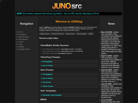Click the 'Own Presets:' section heading
Screen dimensions: 138x103
click(x=47, y=70)
